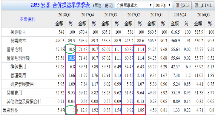Select the 營業費用 row label
Screen dimensions: 215x115
point(14,93)
